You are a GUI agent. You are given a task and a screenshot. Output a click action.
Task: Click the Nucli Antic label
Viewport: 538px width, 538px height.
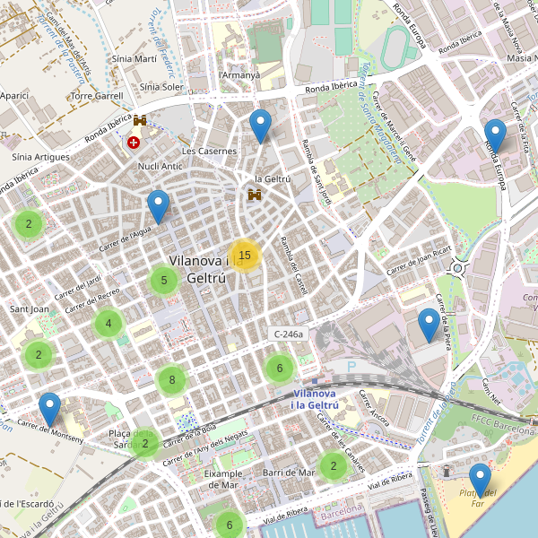pyautogui.click(x=160, y=167)
